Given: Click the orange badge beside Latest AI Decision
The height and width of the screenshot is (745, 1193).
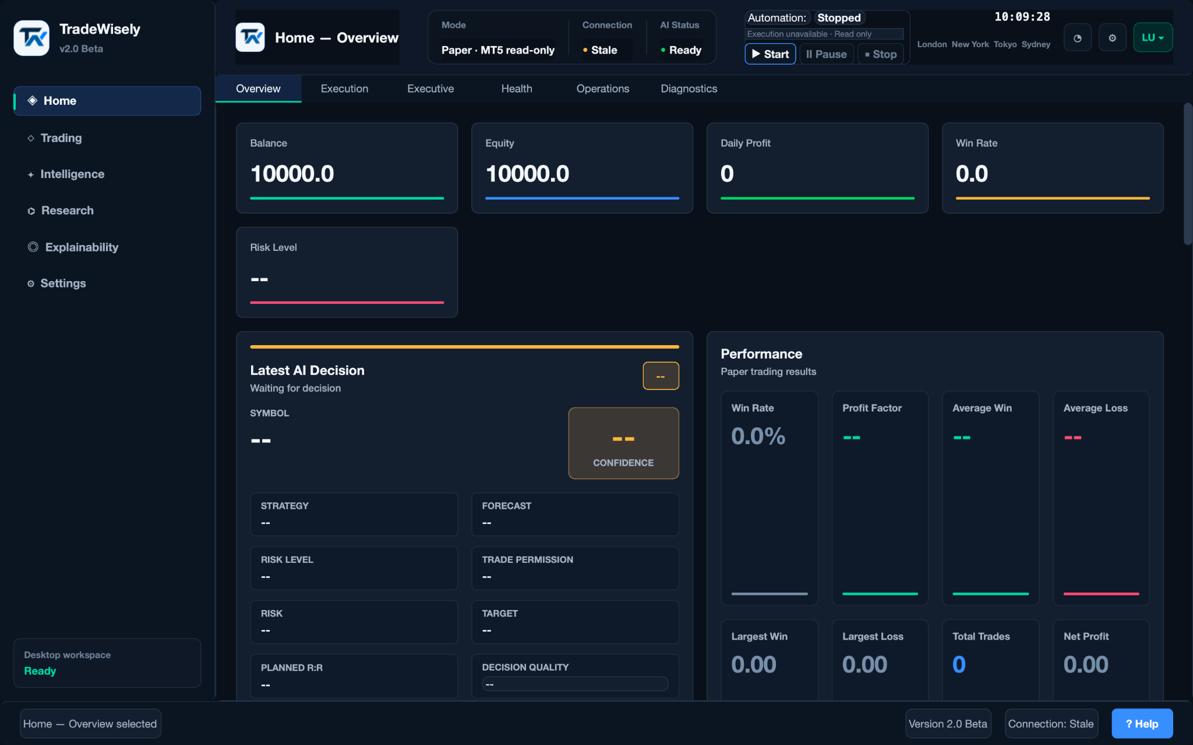Looking at the screenshot, I should click(661, 376).
